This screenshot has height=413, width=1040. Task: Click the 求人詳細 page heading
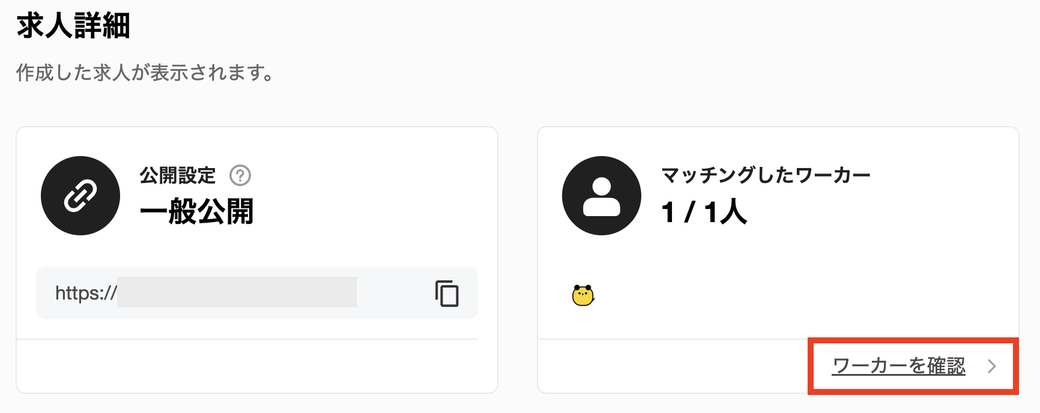point(73,26)
